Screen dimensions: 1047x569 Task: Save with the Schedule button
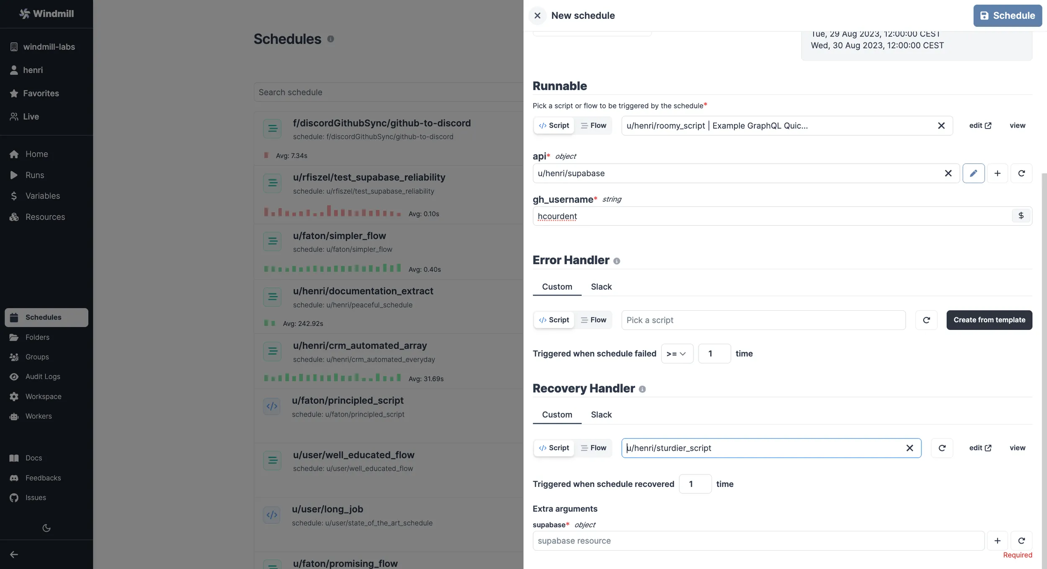point(1008,15)
